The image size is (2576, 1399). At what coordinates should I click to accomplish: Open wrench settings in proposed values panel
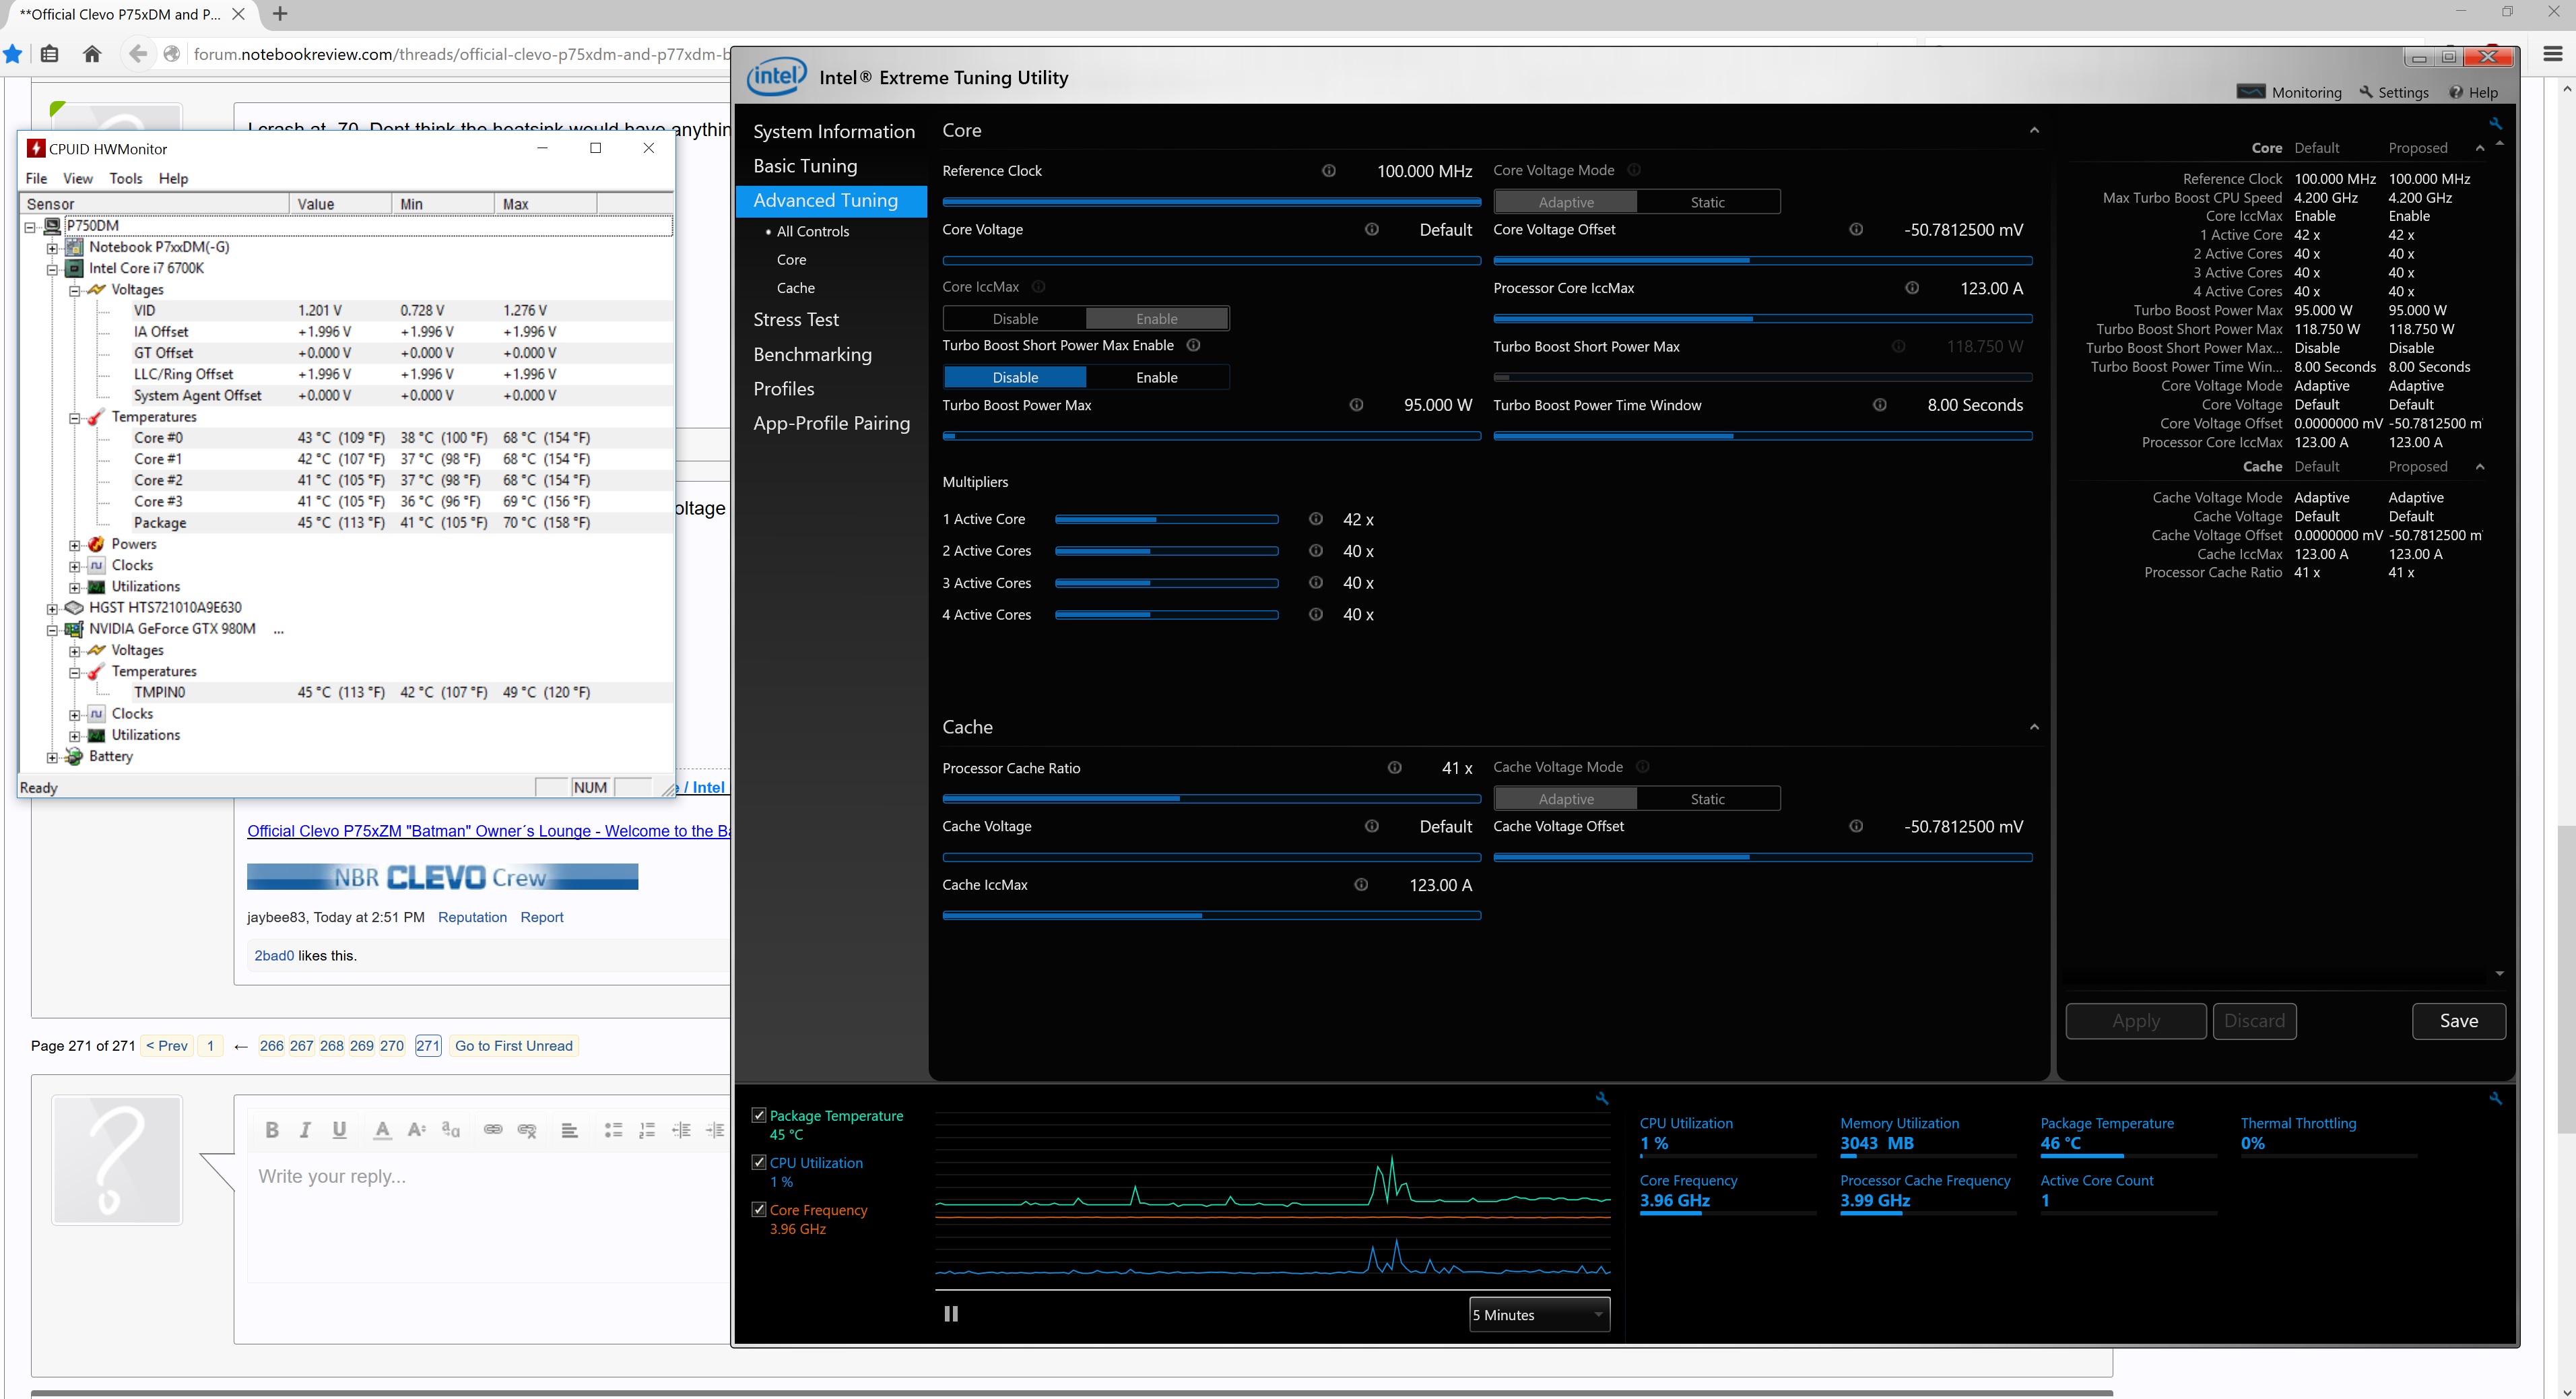point(2495,124)
